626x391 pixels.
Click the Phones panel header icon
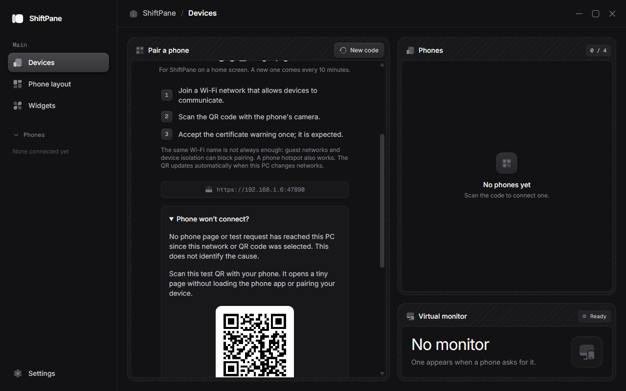[x=410, y=50]
